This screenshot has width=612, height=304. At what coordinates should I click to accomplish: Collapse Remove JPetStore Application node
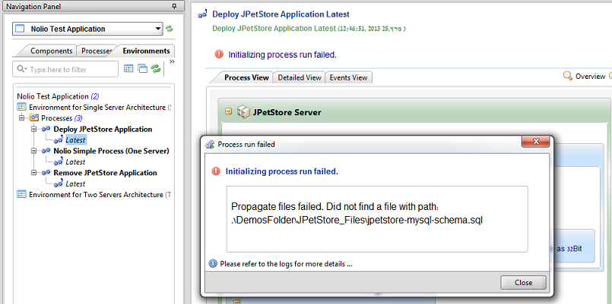[34, 173]
